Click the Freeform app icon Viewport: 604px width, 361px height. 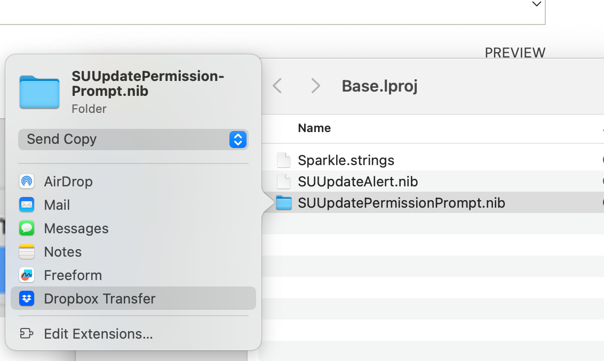[27, 275]
